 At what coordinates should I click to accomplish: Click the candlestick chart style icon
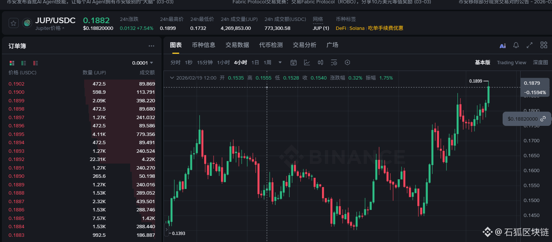coord(321,62)
